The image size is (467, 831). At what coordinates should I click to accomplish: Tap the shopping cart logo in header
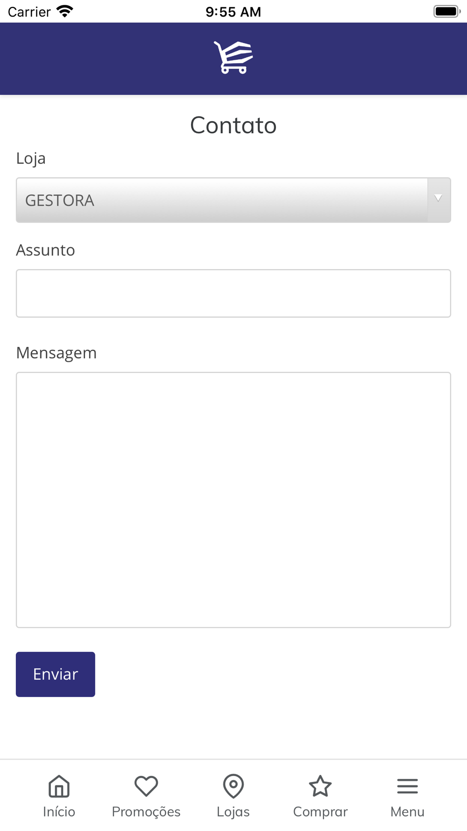(233, 57)
